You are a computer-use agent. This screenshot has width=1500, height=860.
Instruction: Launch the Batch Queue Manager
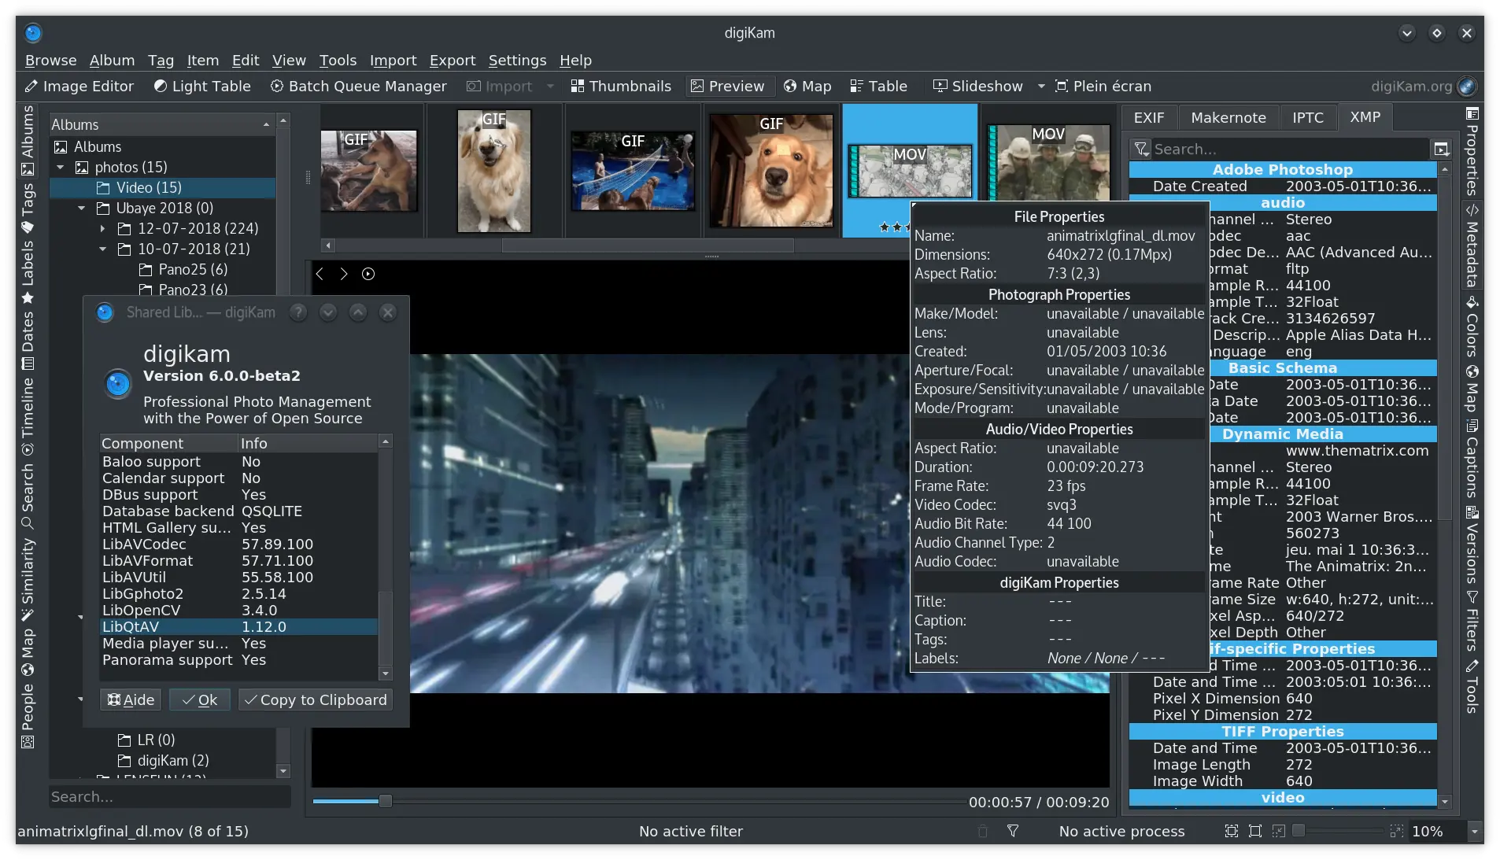click(358, 87)
